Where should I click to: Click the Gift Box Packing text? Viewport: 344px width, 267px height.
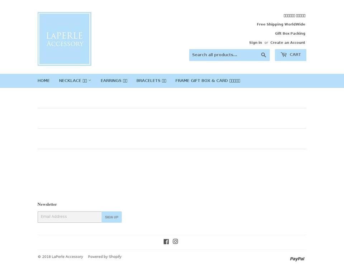(290, 34)
